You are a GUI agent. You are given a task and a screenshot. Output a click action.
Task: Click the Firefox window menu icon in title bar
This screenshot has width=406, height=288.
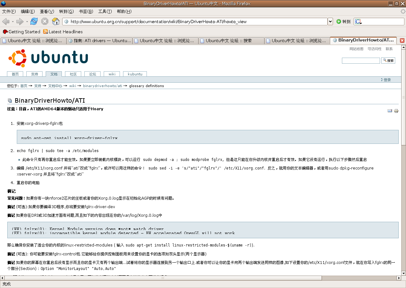pos(3,3)
